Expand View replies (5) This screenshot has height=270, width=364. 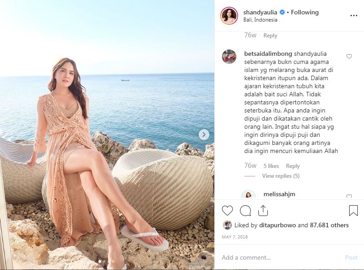281,176
